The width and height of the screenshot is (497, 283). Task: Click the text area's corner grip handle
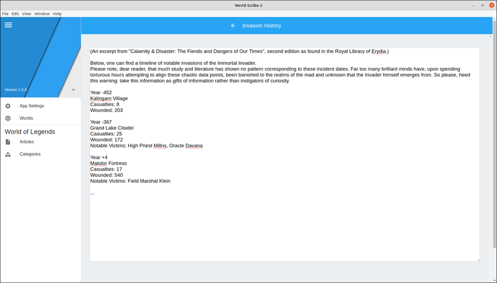[478, 260]
